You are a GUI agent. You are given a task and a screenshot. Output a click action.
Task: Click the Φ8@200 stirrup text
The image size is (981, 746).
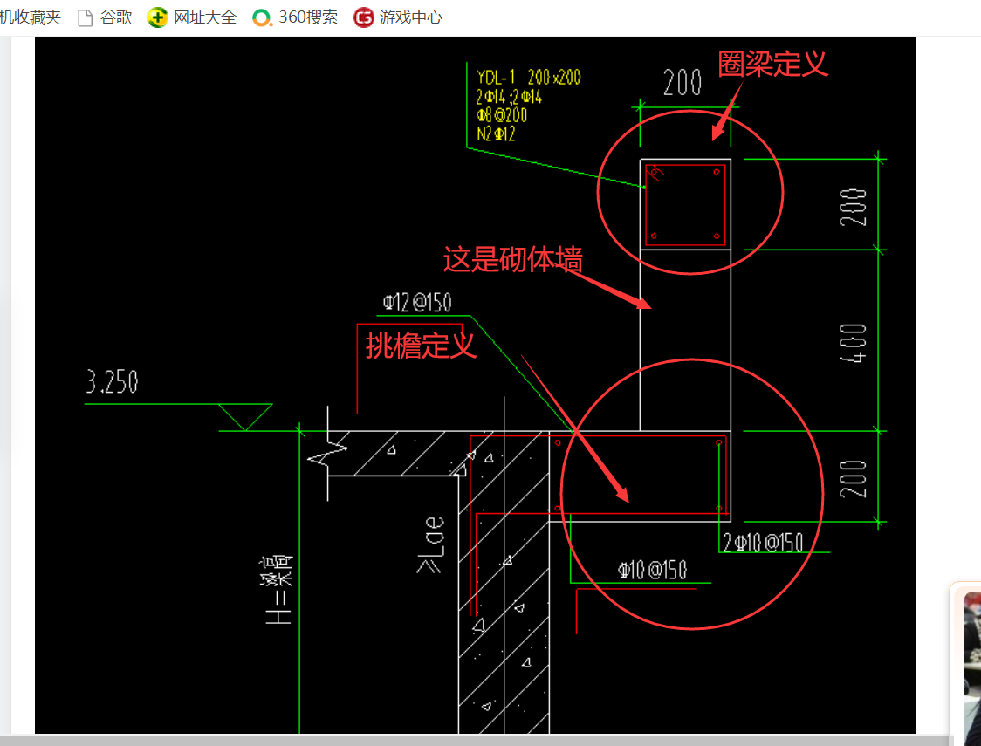pyautogui.click(x=502, y=115)
